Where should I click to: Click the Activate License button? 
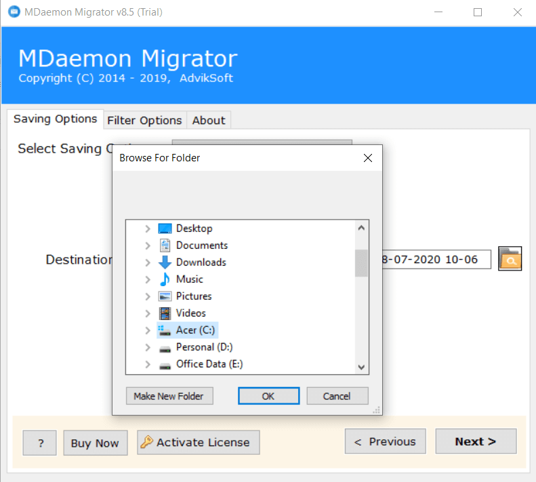[x=199, y=442]
